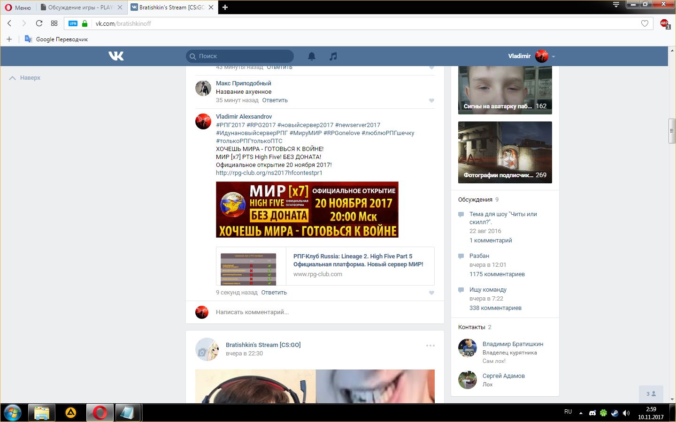Open a new browser tab
Viewport: 676px width, 422px height.
click(225, 8)
